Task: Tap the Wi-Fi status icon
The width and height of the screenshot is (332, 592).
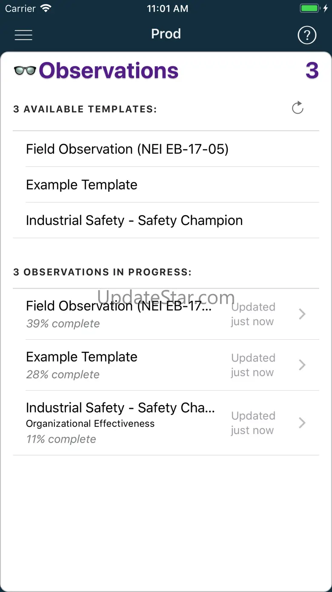Action: pyautogui.click(x=45, y=9)
